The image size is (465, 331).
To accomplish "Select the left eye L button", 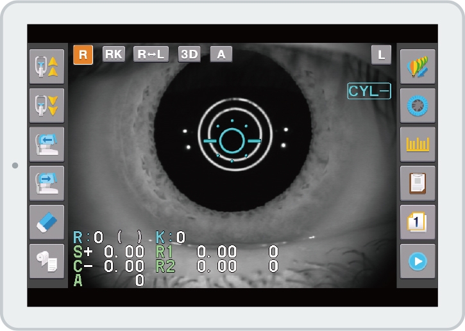I will tap(381, 55).
